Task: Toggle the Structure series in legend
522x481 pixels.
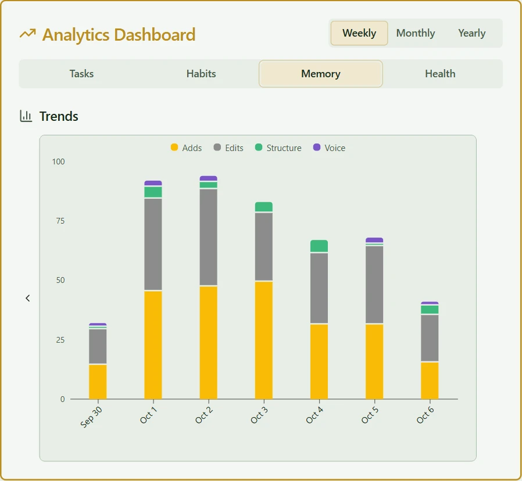Action: 278,148
